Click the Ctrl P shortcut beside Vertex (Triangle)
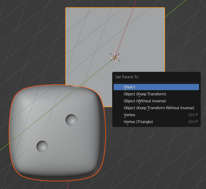This screenshot has width=206, height=189. coord(193,122)
